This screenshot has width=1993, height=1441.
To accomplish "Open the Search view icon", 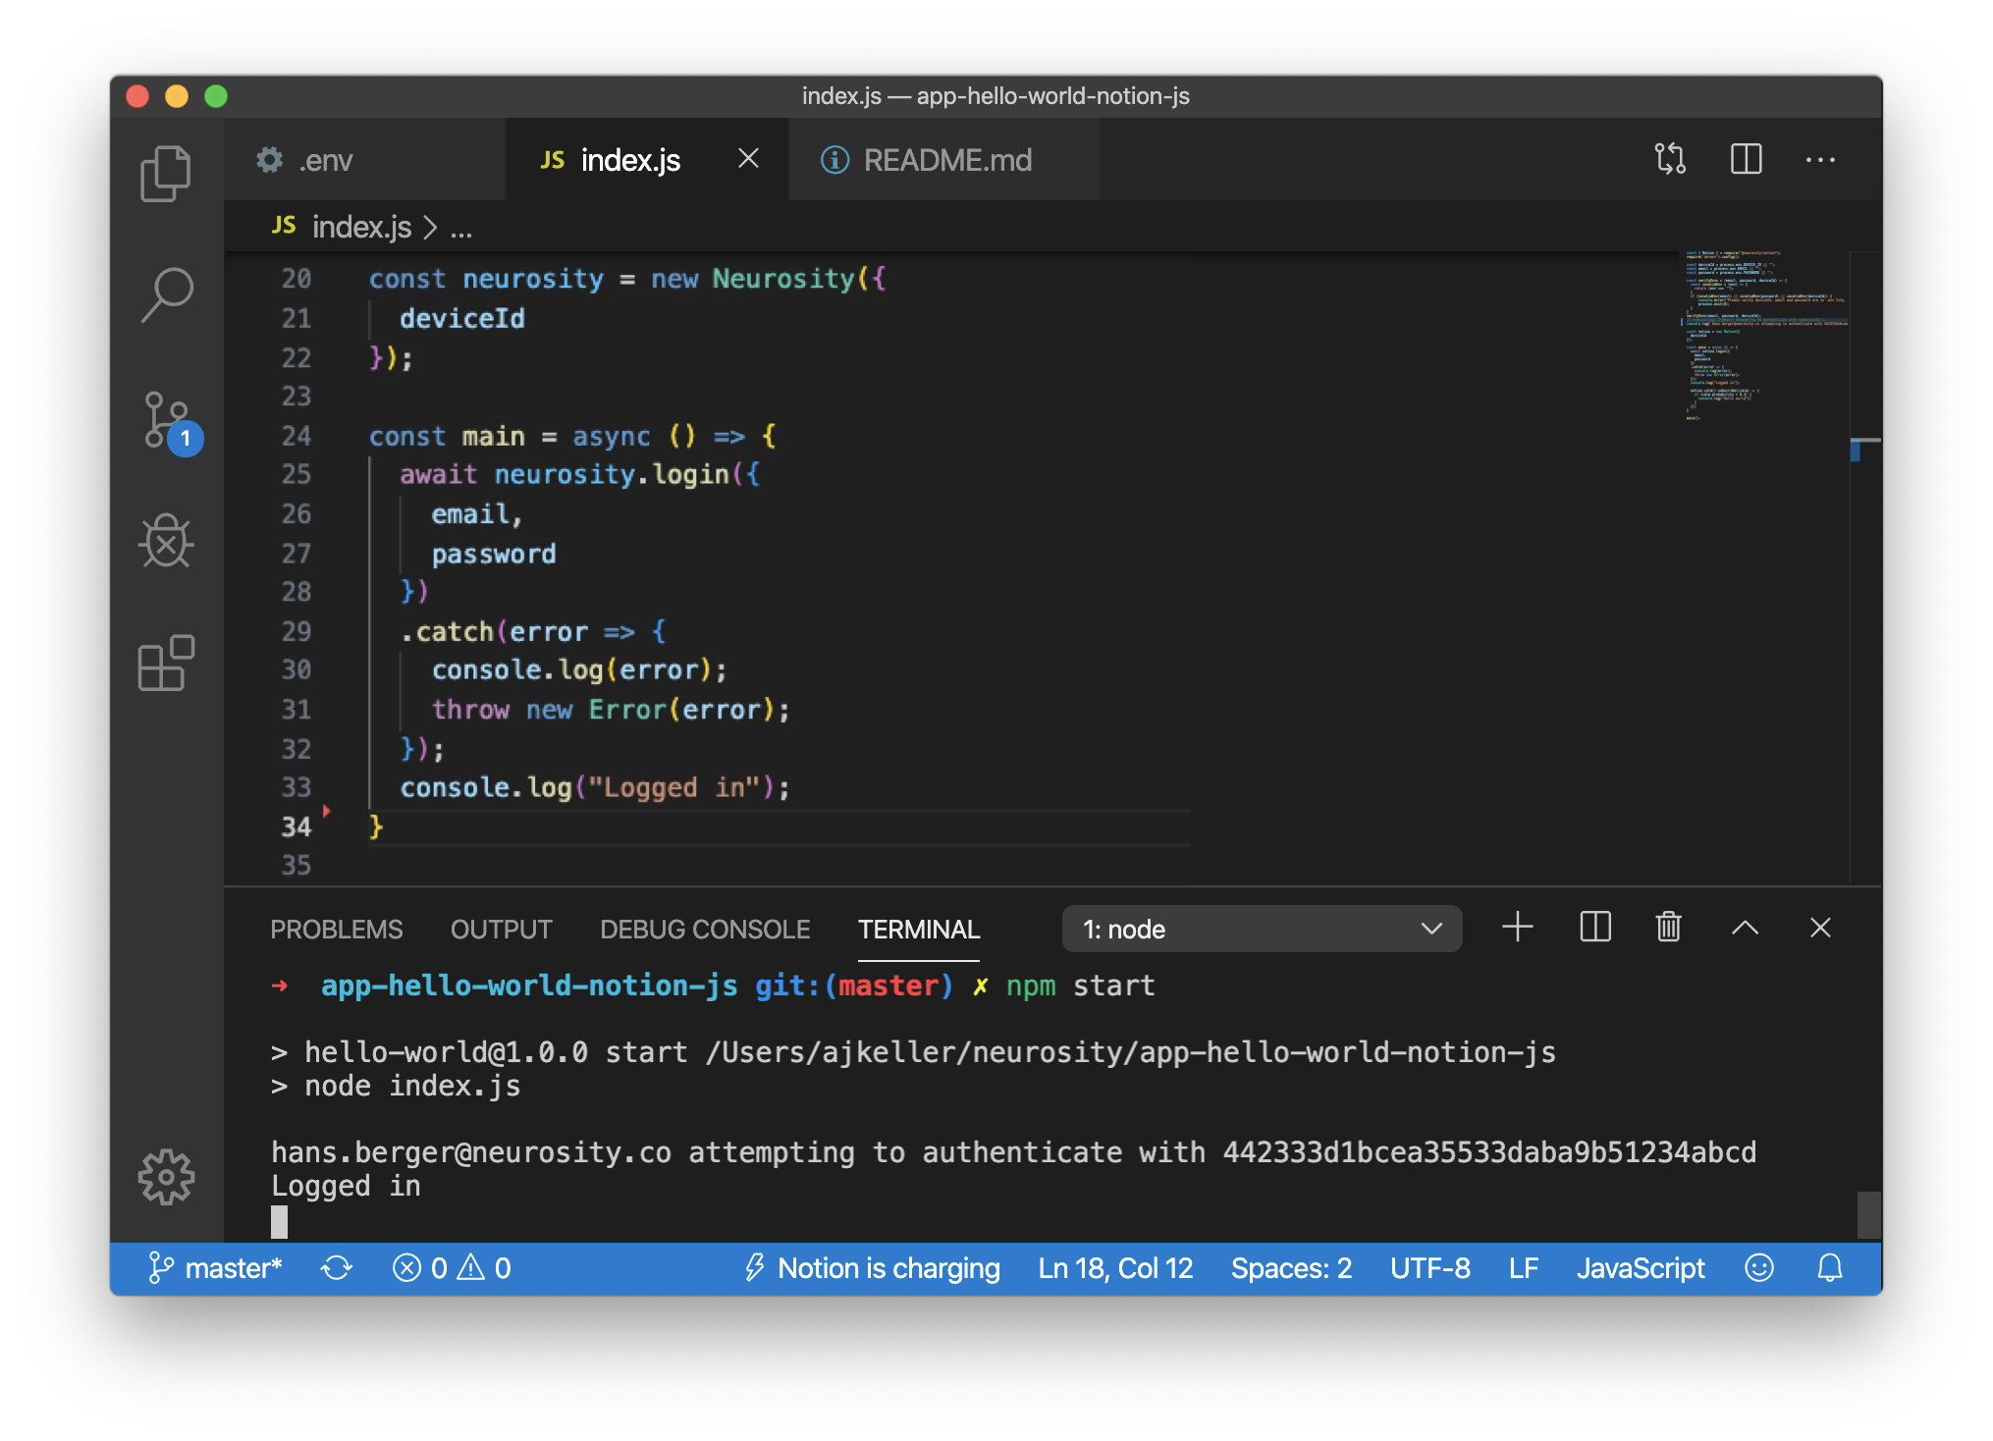I will pyautogui.click(x=166, y=294).
